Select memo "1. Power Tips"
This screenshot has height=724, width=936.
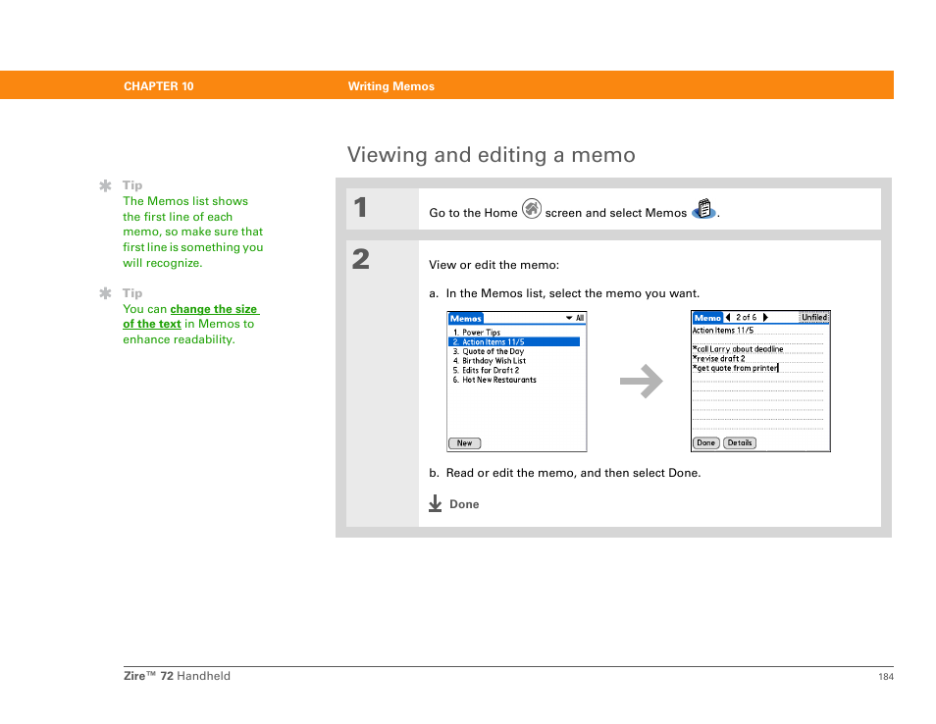[x=477, y=333]
